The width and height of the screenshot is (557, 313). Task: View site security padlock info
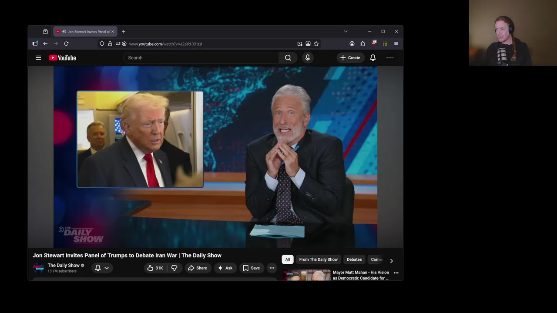click(x=110, y=44)
